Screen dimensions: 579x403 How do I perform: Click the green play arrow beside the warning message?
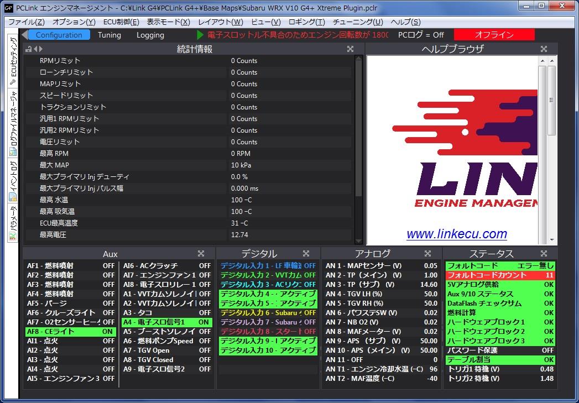point(201,35)
